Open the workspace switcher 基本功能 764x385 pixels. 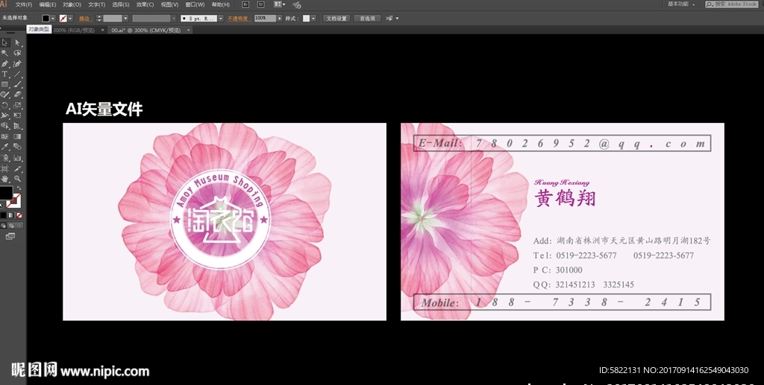click(681, 4)
